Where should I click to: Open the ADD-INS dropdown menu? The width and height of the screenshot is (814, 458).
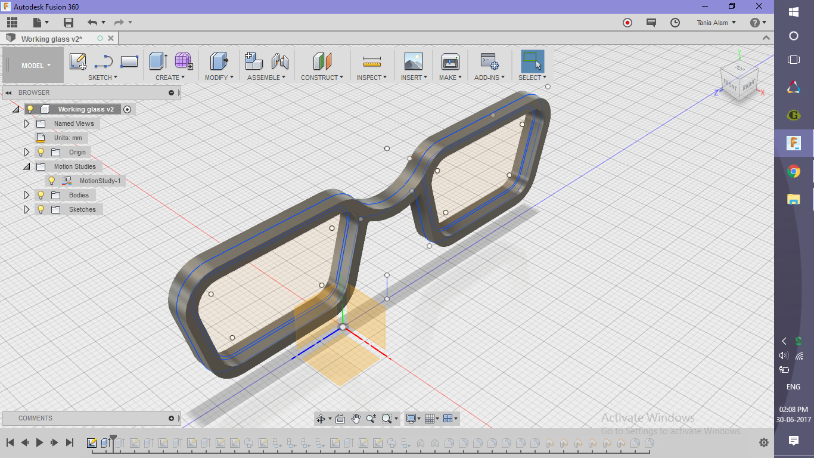coord(489,78)
